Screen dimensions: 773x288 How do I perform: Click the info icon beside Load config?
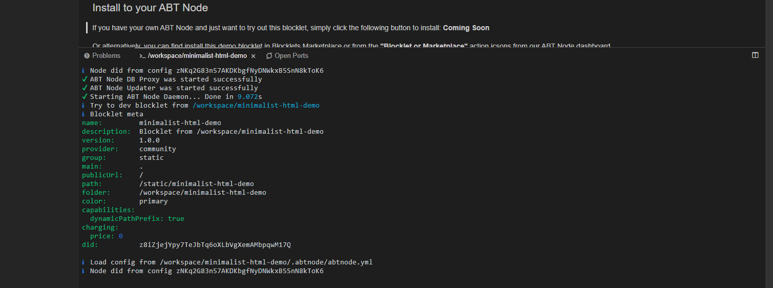click(x=83, y=262)
